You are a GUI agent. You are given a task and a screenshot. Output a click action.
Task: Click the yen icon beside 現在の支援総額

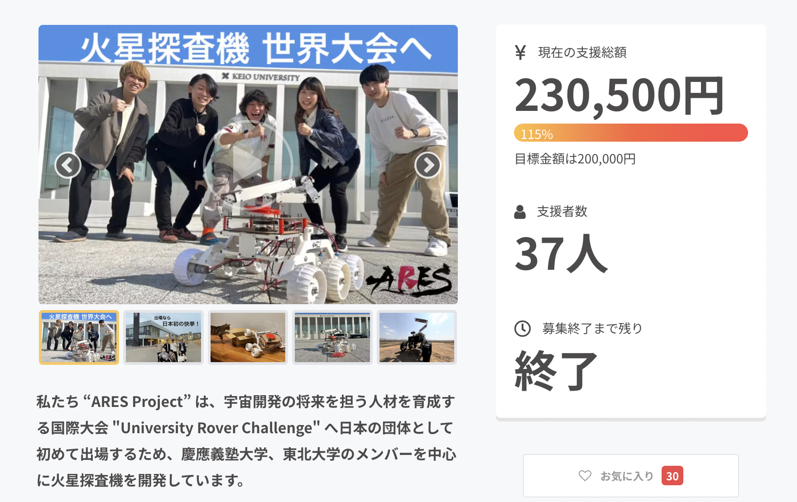point(520,53)
